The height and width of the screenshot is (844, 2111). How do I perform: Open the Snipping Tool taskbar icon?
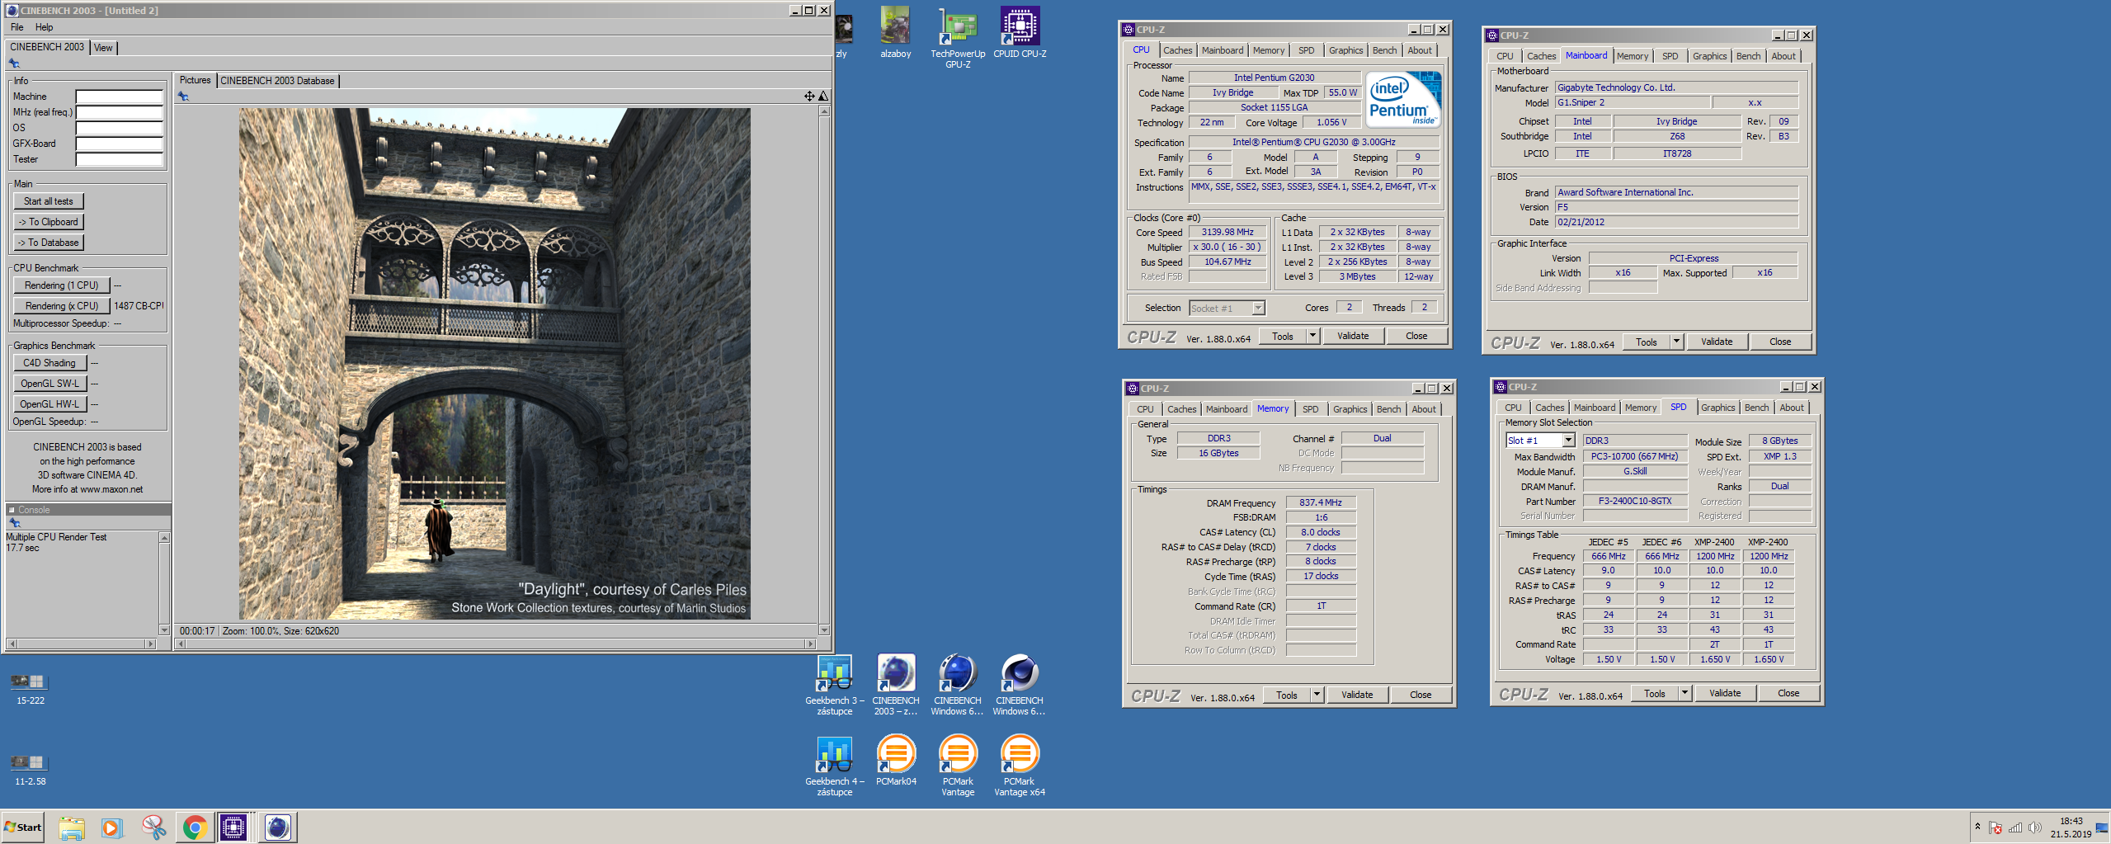click(153, 827)
